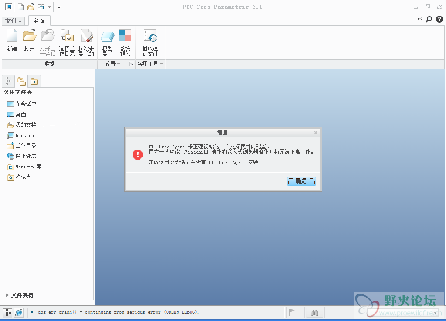Click the dbg_err_crash status message text

coord(118,312)
